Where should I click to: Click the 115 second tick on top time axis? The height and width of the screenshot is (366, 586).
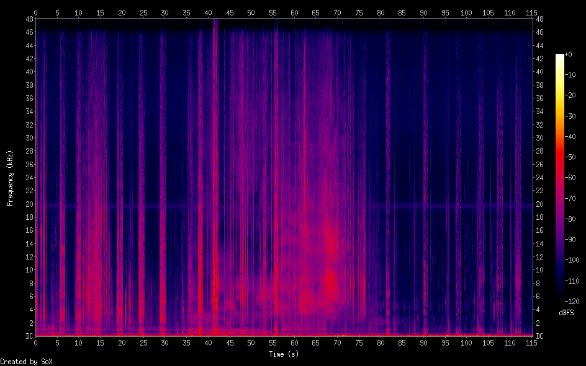click(531, 12)
